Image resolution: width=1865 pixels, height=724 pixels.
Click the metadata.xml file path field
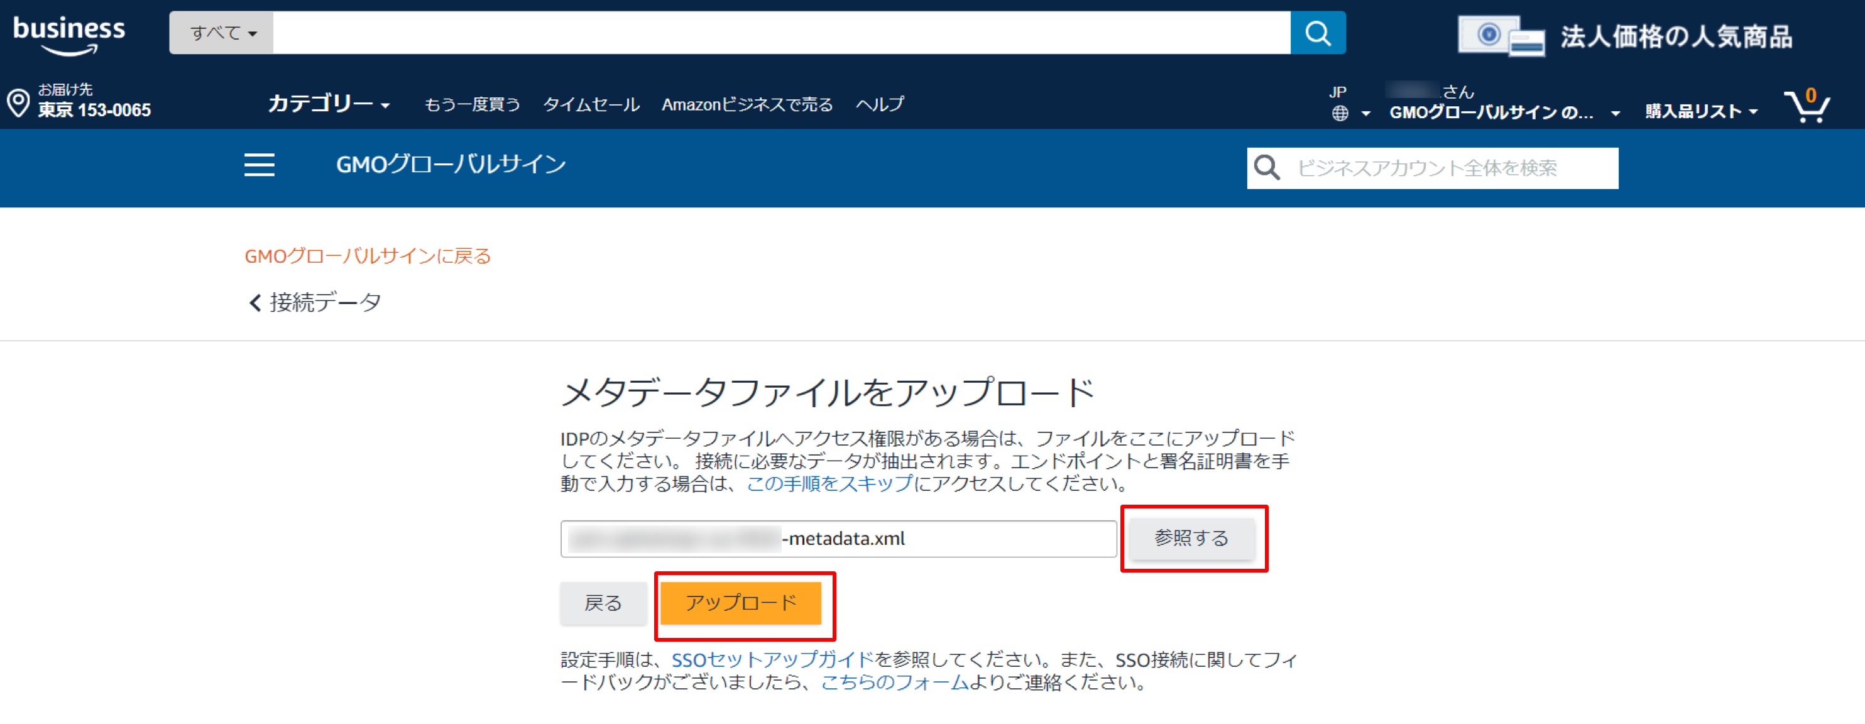tap(838, 539)
